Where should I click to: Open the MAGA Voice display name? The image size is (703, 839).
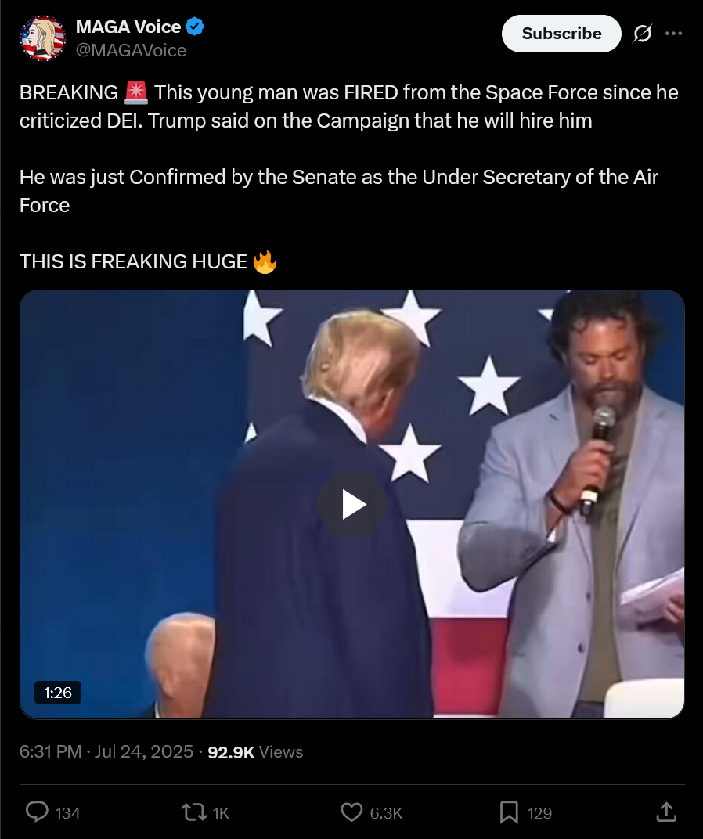128,27
